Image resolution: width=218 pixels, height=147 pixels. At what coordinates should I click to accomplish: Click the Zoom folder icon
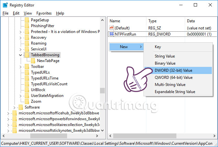tap(27, 101)
